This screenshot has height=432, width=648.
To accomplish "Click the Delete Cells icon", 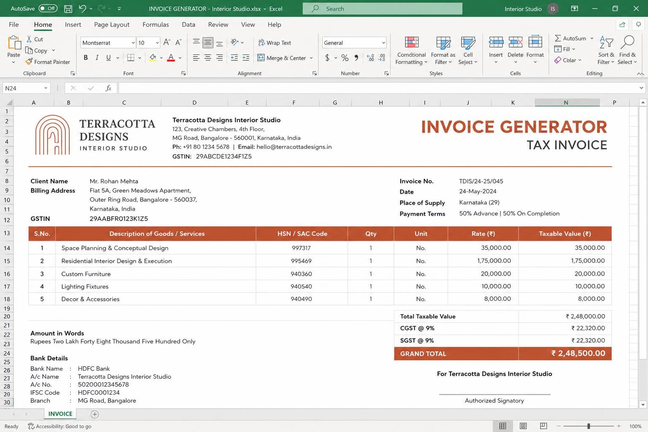I will click(516, 42).
